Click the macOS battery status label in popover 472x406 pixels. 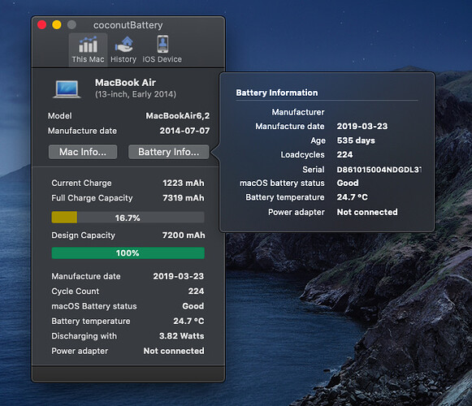pos(282,184)
